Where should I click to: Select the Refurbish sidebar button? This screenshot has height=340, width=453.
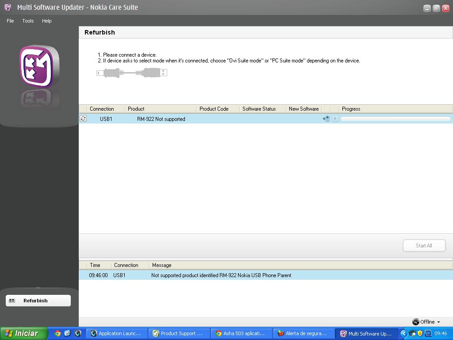pos(38,301)
